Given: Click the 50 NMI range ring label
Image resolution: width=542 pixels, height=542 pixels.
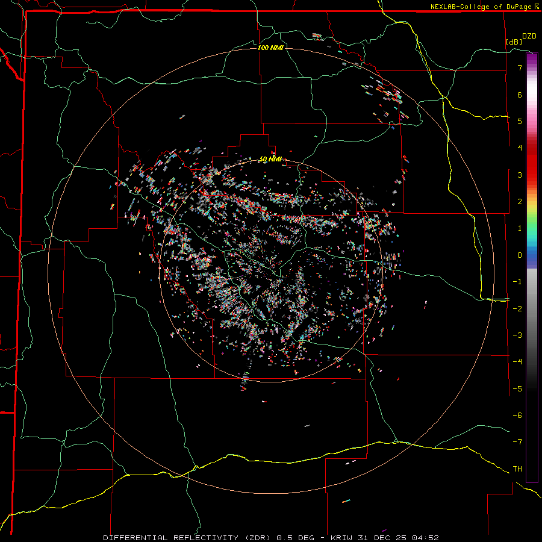Looking at the screenshot, I should pyautogui.click(x=270, y=160).
